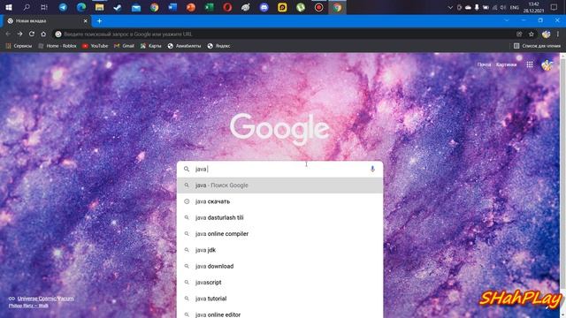Open volume control in system tray
Screen dimensions: 566x318
coord(503,7)
